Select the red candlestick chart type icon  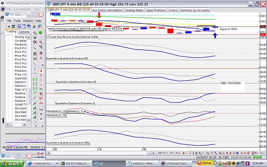coord(41,71)
